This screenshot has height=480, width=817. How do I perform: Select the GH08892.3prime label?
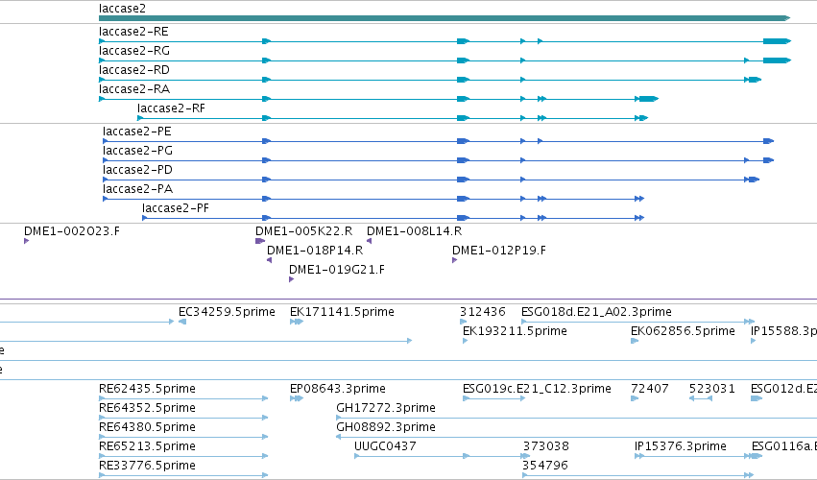click(x=386, y=427)
